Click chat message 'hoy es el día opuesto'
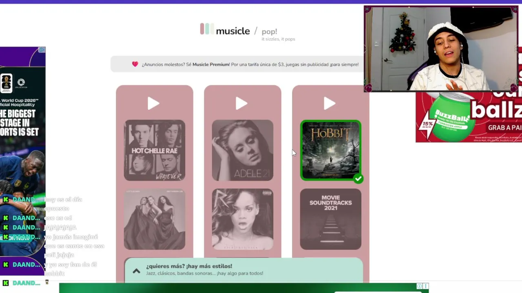 [63, 204]
